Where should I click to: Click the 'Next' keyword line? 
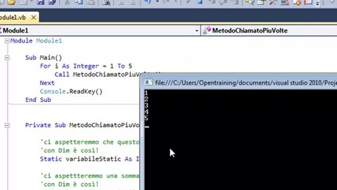click(47, 83)
